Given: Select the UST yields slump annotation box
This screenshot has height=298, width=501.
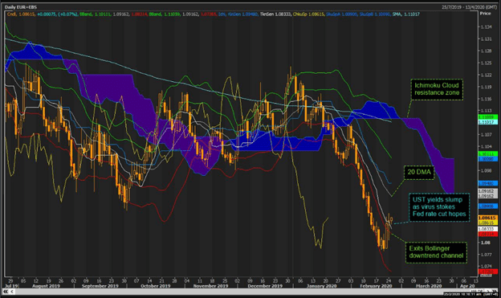Looking at the screenshot, I should (x=439, y=207).
